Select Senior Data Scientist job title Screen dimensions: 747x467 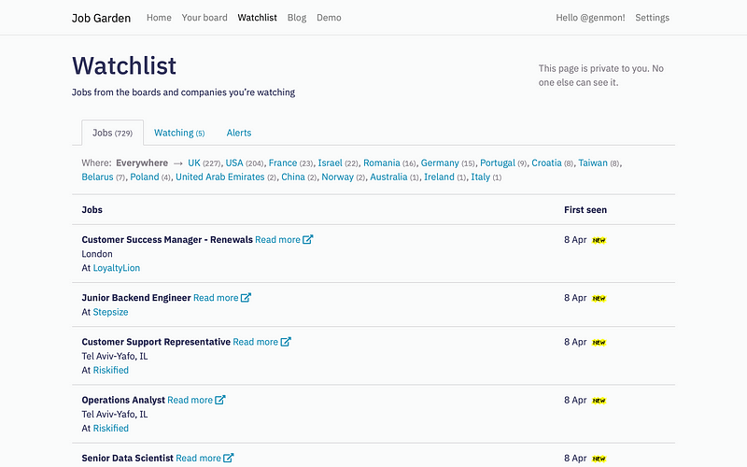(128, 459)
